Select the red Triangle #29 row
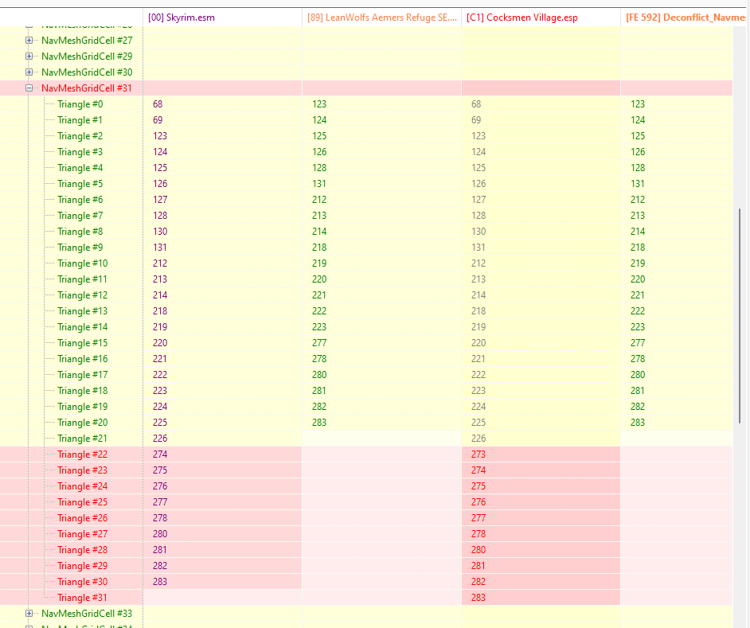This screenshot has width=750, height=628. pyautogui.click(x=366, y=566)
